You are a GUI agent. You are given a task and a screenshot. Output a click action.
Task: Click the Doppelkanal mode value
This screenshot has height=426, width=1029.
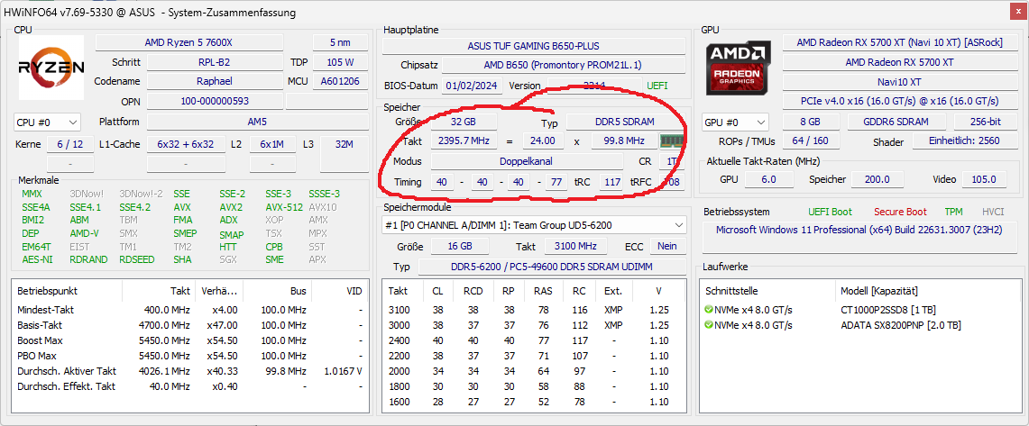tap(527, 161)
